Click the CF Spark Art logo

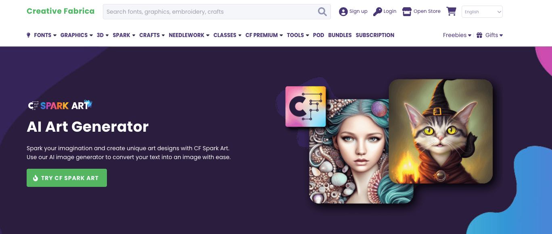[x=60, y=105]
